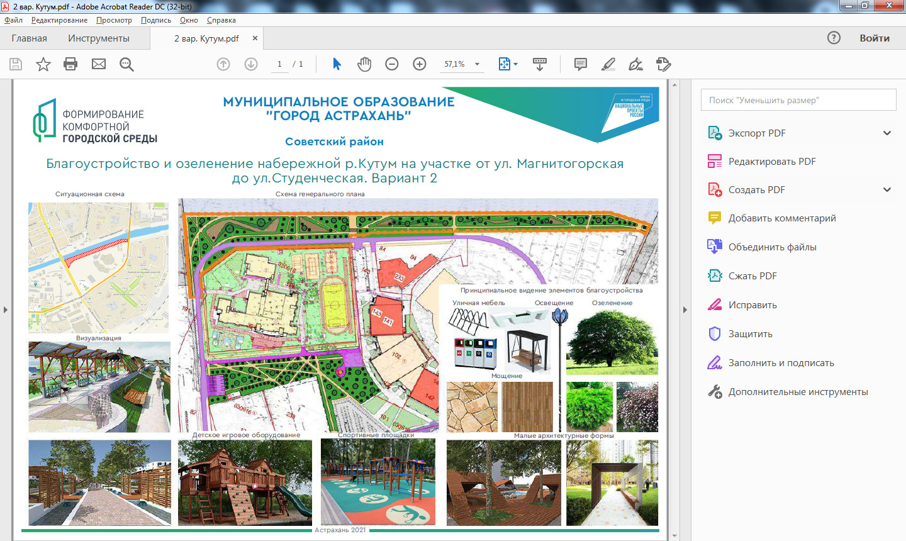Screen dimensions: 906x541
Task: Open the Просмотр menu
Action: 114,20
